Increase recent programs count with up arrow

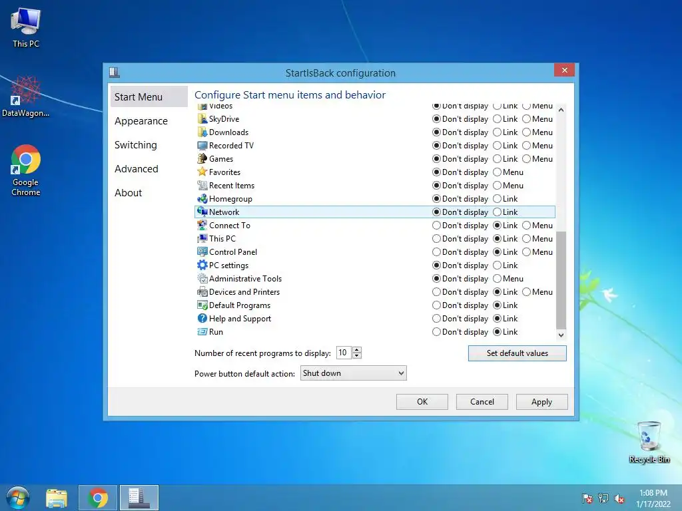click(357, 350)
